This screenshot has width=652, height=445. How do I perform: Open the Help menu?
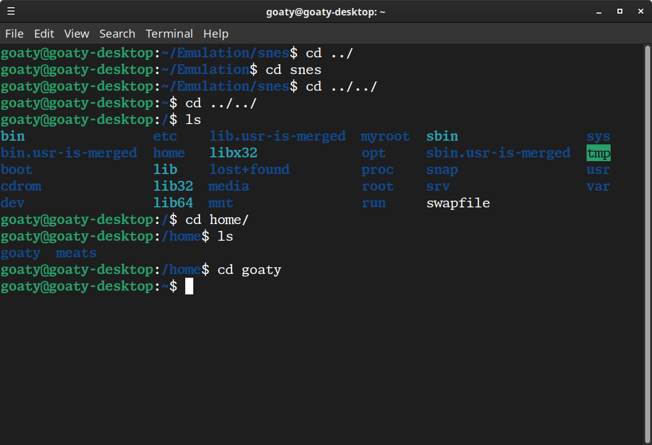click(216, 34)
